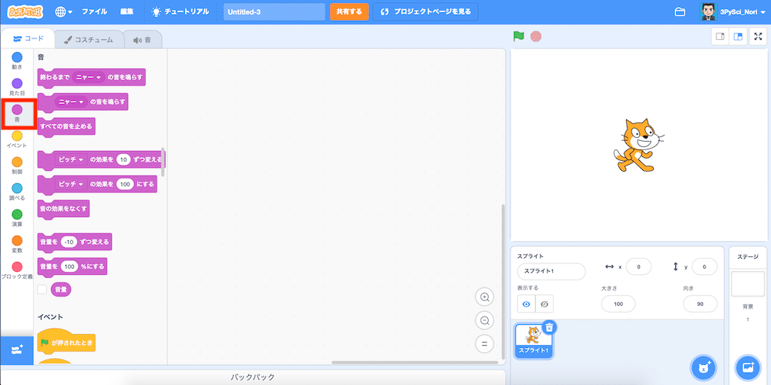Open the language globe menu
This screenshot has height=385, width=771.
click(x=63, y=12)
